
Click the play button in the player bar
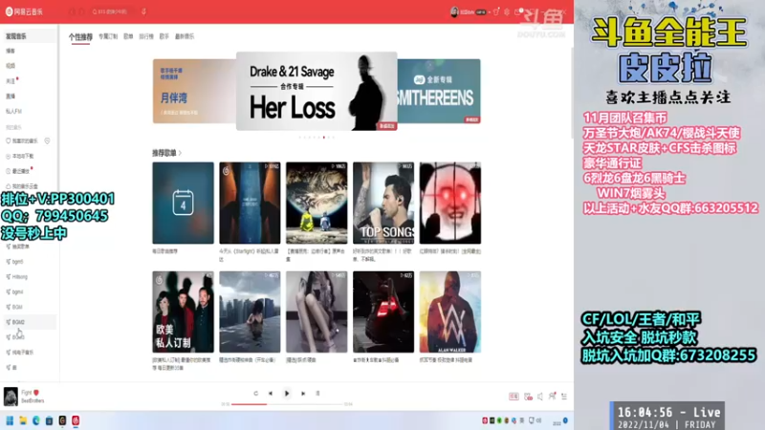click(287, 394)
